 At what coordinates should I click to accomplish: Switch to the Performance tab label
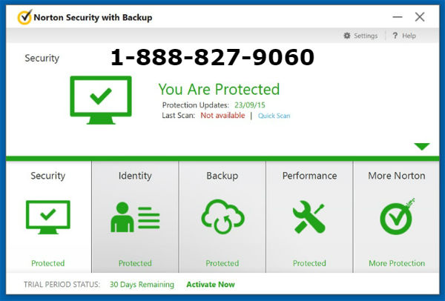pos(309,176)
